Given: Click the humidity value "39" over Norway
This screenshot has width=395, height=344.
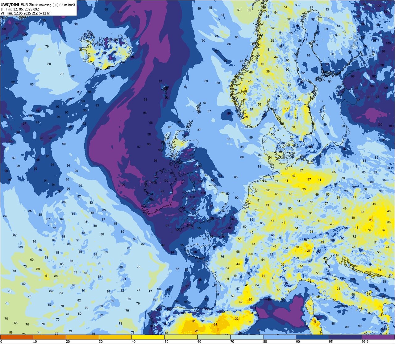Looking at the screenshot, I should (268, 71).
